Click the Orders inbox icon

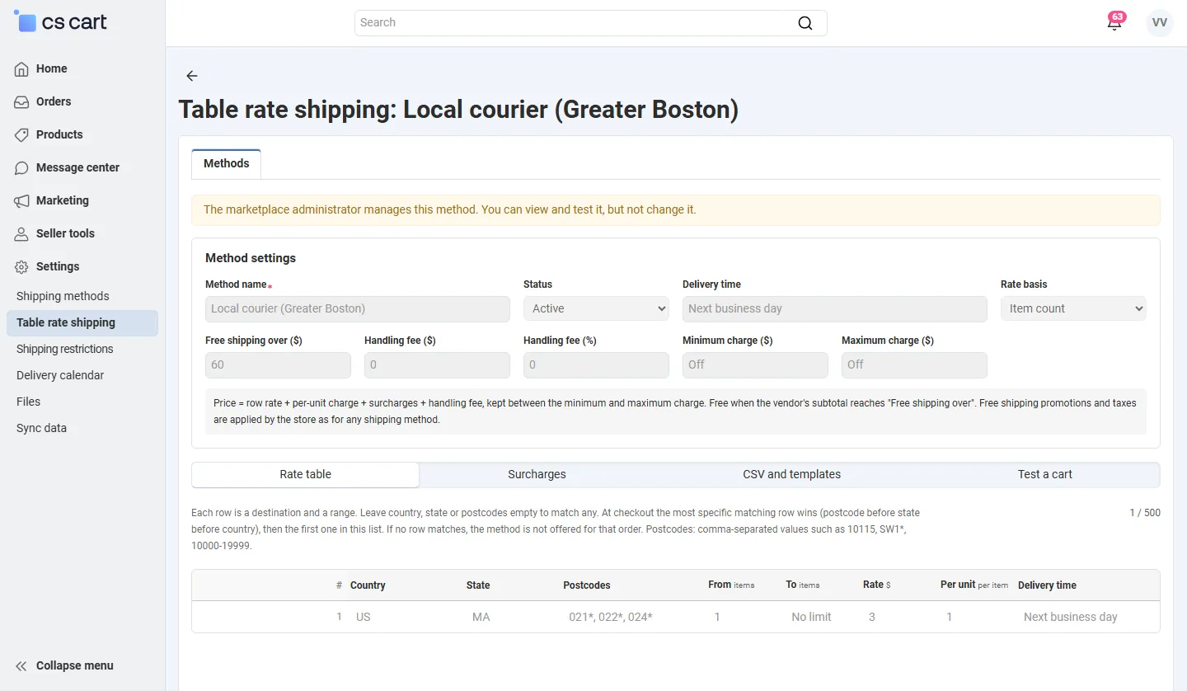pyautogui.click(x=22, y=102)
